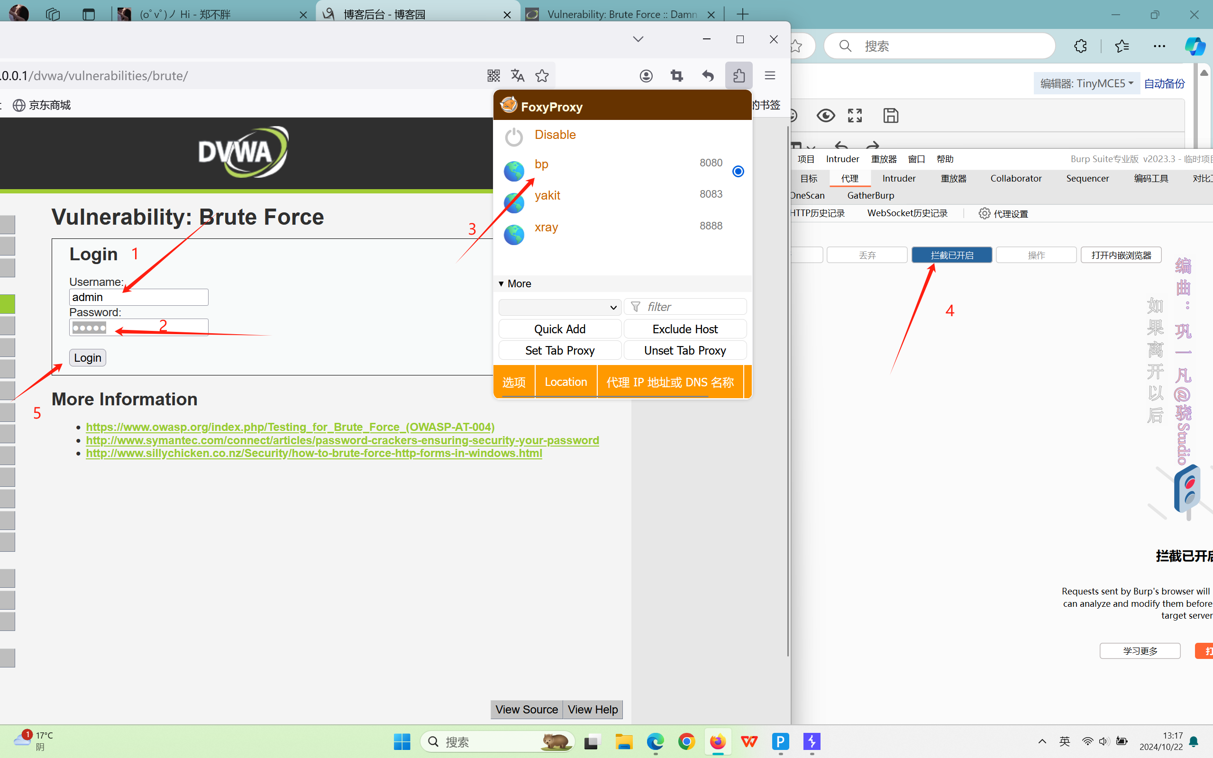Screen dimensions: 1213x758
Task: Click the Login button on DVWA
Action: pos(87,357)
